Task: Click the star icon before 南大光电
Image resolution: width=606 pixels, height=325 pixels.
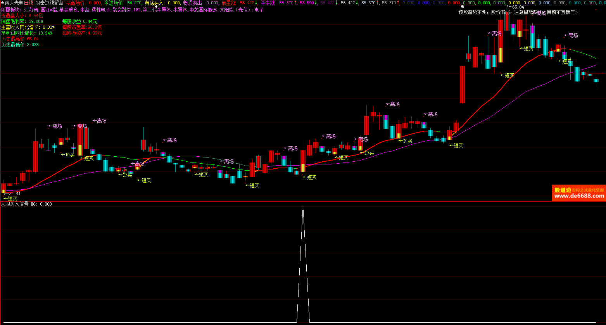Action: pyautogui.click(x=2, y=3)
